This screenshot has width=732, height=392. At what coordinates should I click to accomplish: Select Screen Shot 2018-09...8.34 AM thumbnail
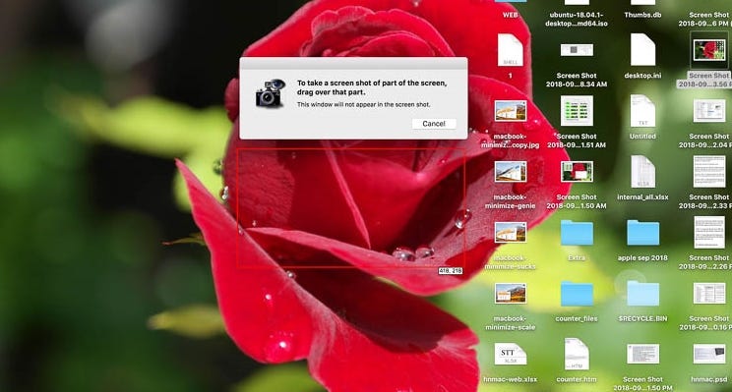point(577,50)
